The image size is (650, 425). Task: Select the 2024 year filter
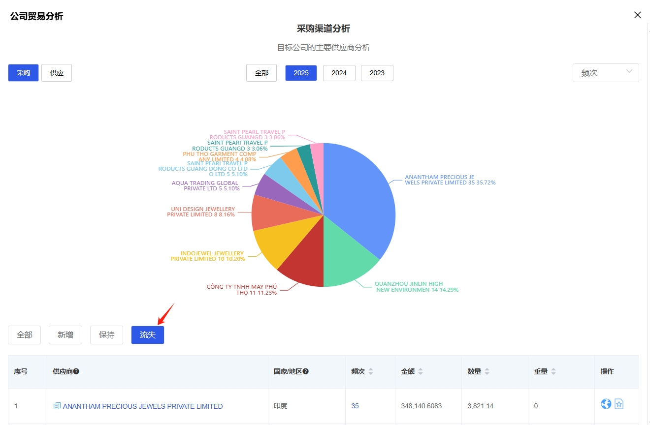tap(339, 73)
